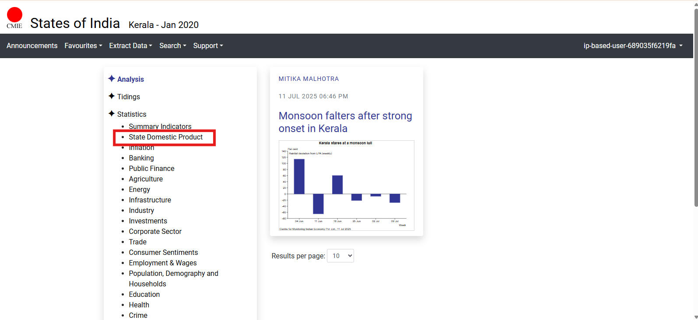
Task: Select State Domestic Product statistics
Action: (x=165, y=137)
